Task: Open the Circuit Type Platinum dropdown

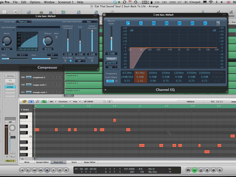Action: coord(24,22)
